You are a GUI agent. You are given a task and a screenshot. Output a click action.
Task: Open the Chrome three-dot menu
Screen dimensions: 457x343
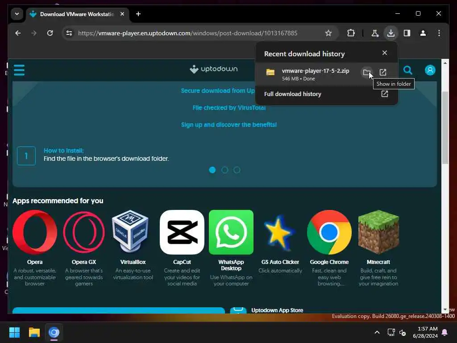[x=439, y=33]
